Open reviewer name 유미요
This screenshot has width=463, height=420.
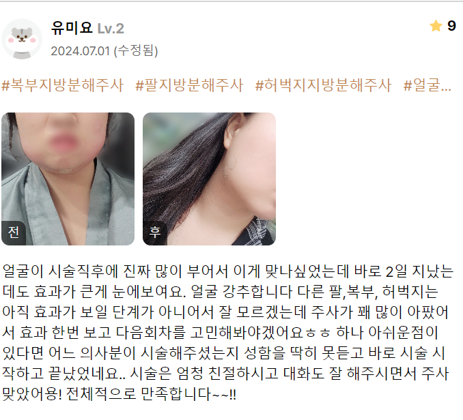click(72, 28)
